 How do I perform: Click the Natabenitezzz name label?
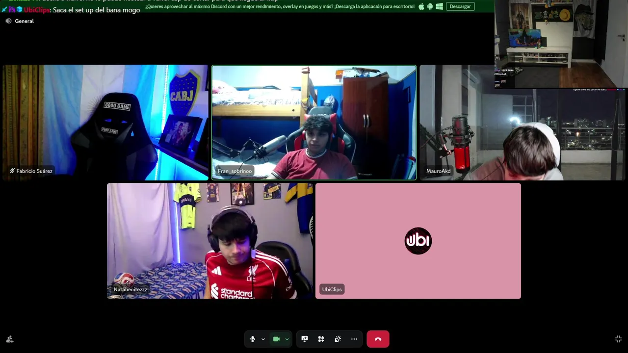click(x=131, y=289)
